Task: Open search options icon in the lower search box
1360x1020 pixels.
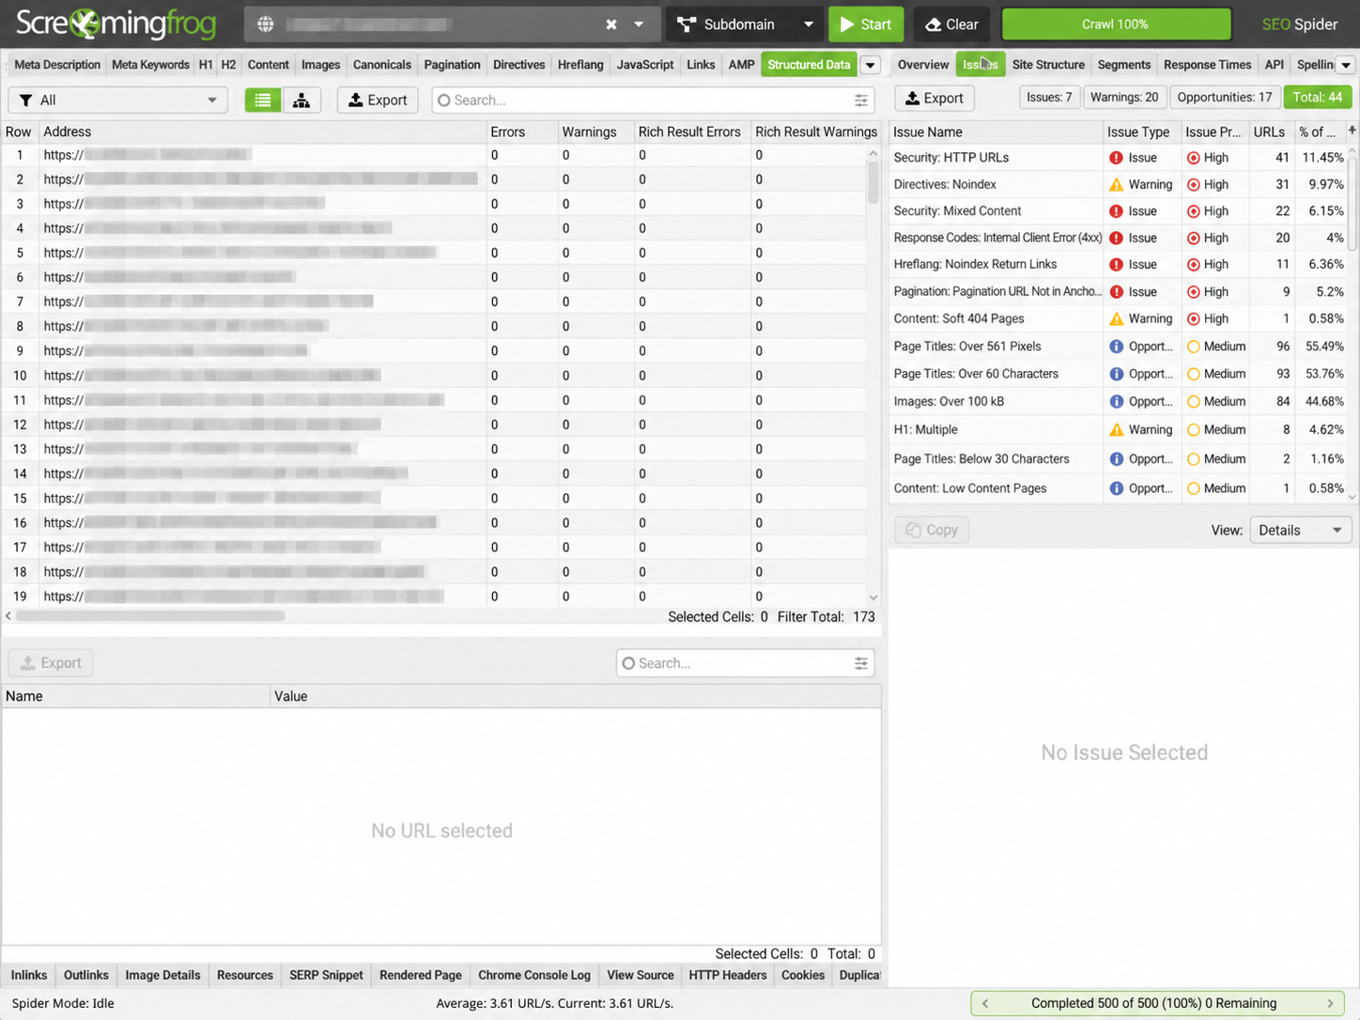Action: pos(861,663)
